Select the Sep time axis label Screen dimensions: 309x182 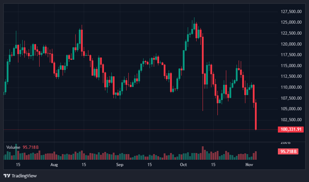point(119,165)
